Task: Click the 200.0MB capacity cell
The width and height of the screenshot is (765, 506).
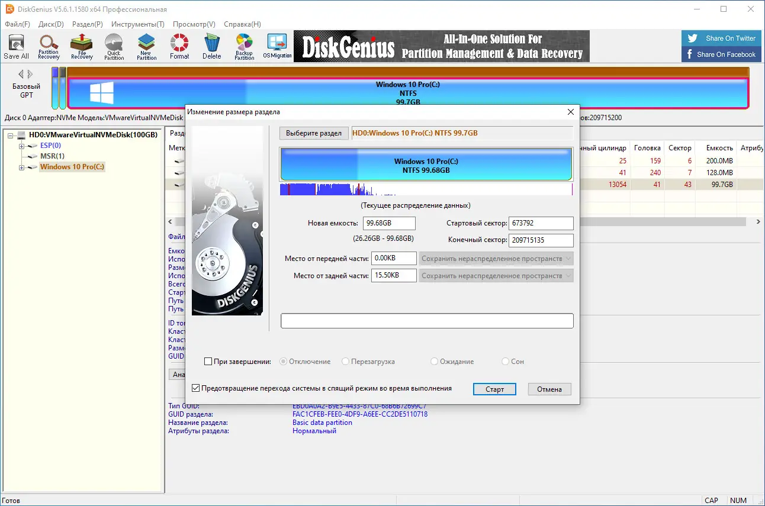Action: tap(719, 161)
